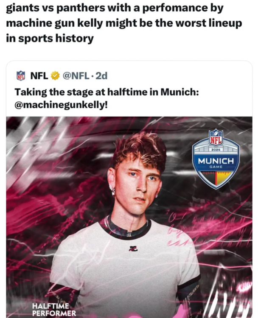Click the MUNICH text in the badge

coord(216,161)
